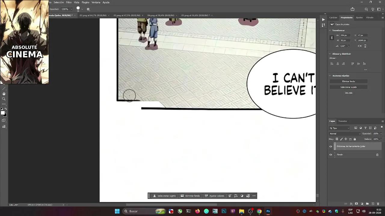Open the brush settings gear icon
Image resolution: width=385 pixels, height=216 pixels.
click(88, 9)
